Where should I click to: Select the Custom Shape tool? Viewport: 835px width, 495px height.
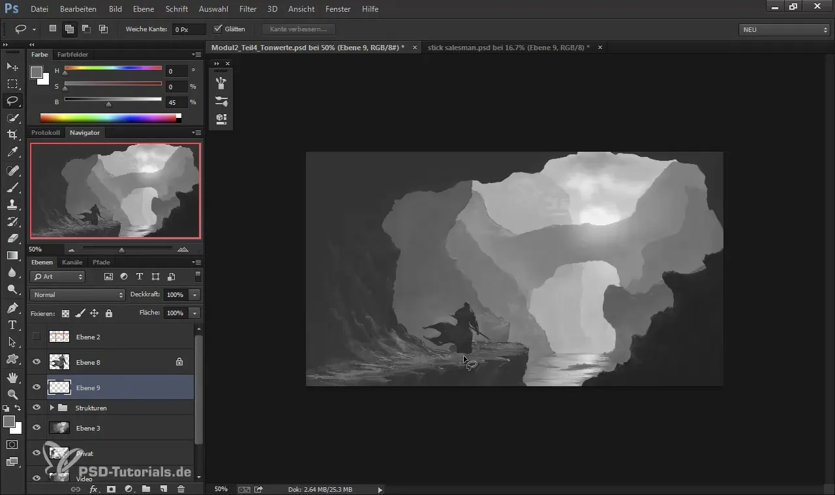coord(12,358)
